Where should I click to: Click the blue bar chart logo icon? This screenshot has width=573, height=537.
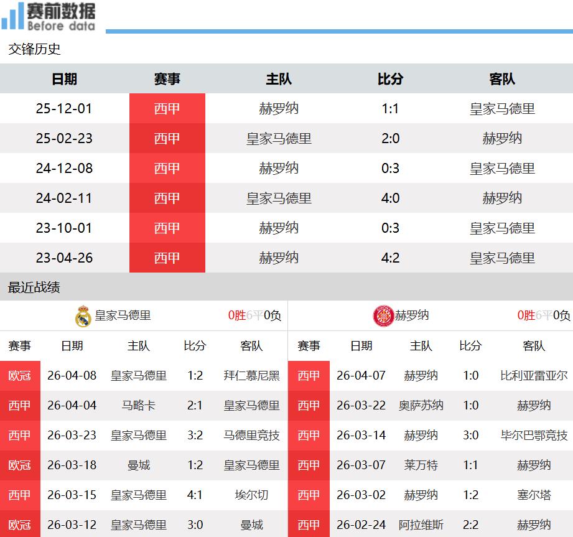click(x=12, y=17)
